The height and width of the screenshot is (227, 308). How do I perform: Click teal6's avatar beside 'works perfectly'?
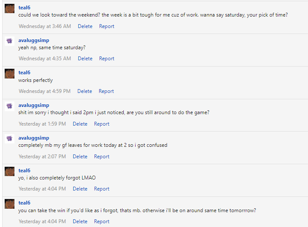(9, 73)
